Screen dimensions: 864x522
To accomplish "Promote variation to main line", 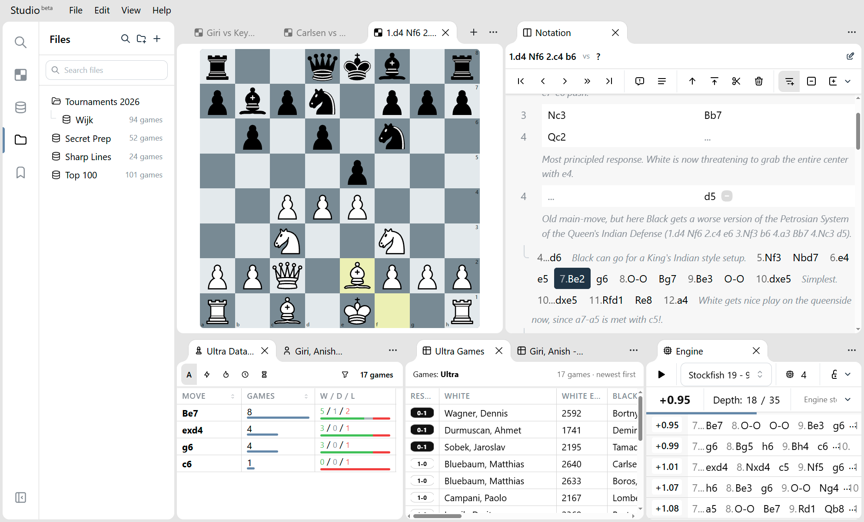I will (714, 81).
